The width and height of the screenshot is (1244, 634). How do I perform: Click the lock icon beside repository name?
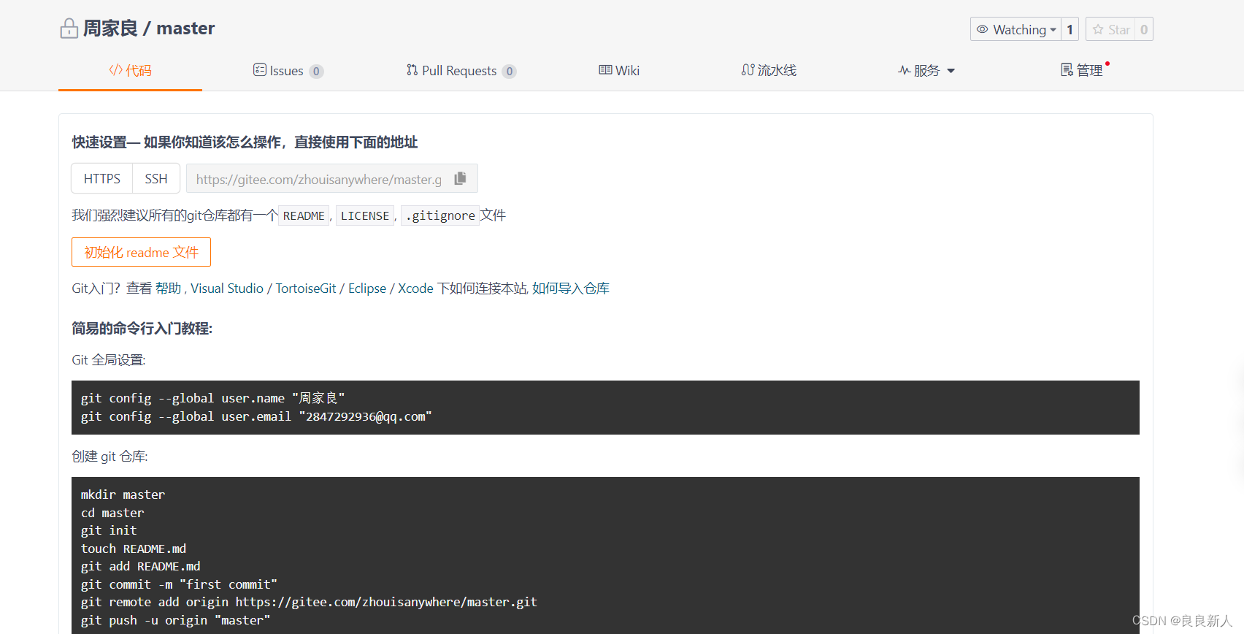(x=69, y=28)
